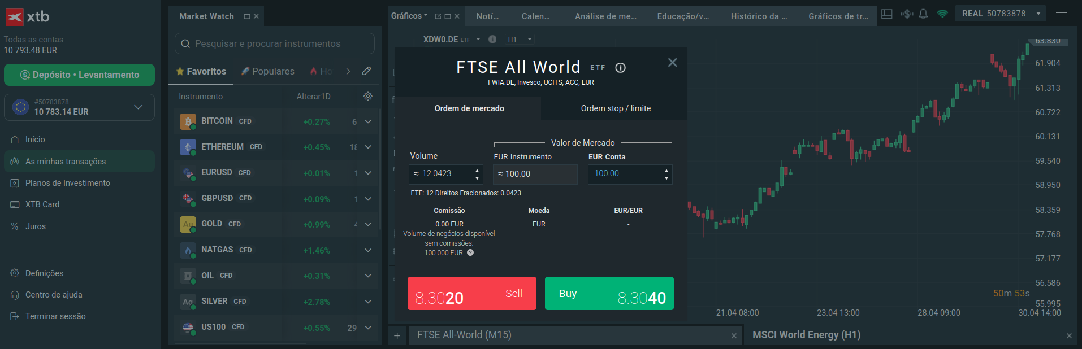Click Ethereum instrument icon

tap(188, 147)
